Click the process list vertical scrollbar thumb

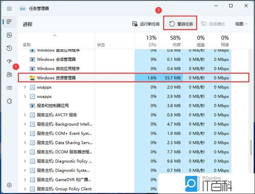(251, 147)
